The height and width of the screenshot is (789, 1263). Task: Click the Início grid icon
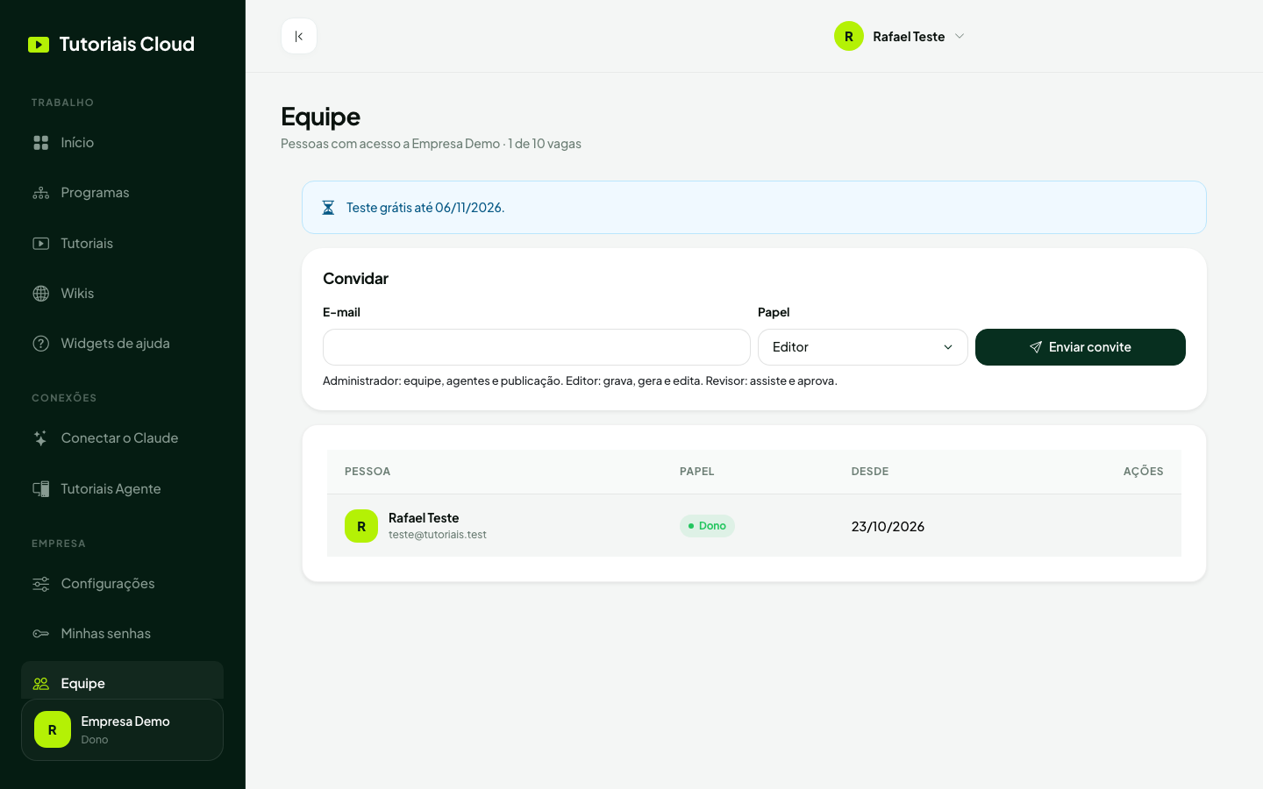pos(41,143)
